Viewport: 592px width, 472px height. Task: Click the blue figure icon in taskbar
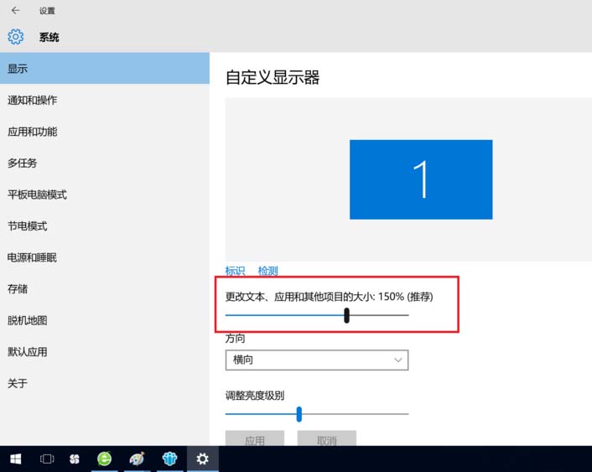[170, 459]
